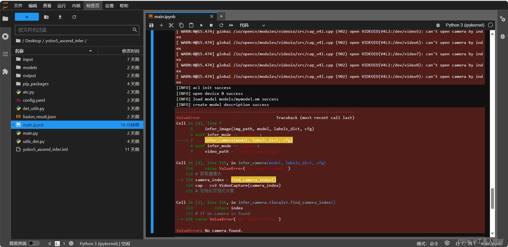Viewport: 508px width, 247px height.
Task: Open the cell type dropdown showing 代码
Action: pyautogui.click(x=252, y=25)
